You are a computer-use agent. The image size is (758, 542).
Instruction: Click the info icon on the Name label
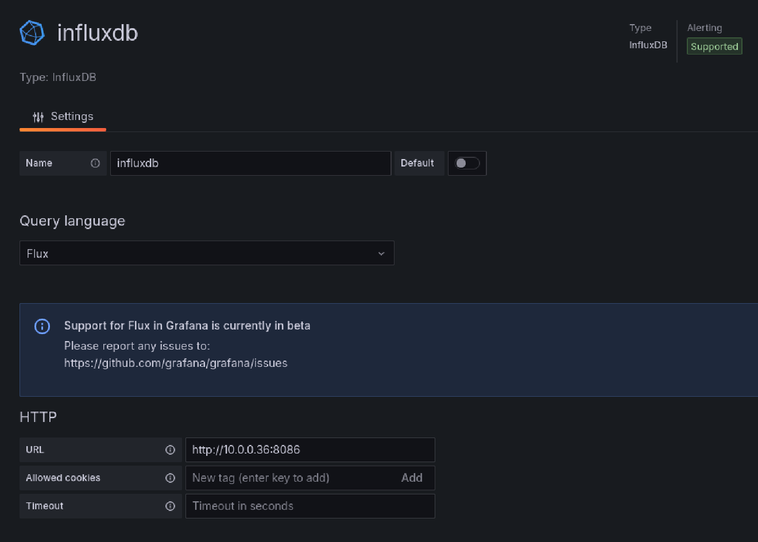pyautogui.click(x=95, y=163)
